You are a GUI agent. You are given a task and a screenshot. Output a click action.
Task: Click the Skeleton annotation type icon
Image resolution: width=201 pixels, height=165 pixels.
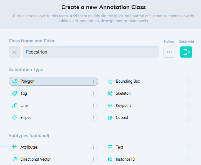110,93
